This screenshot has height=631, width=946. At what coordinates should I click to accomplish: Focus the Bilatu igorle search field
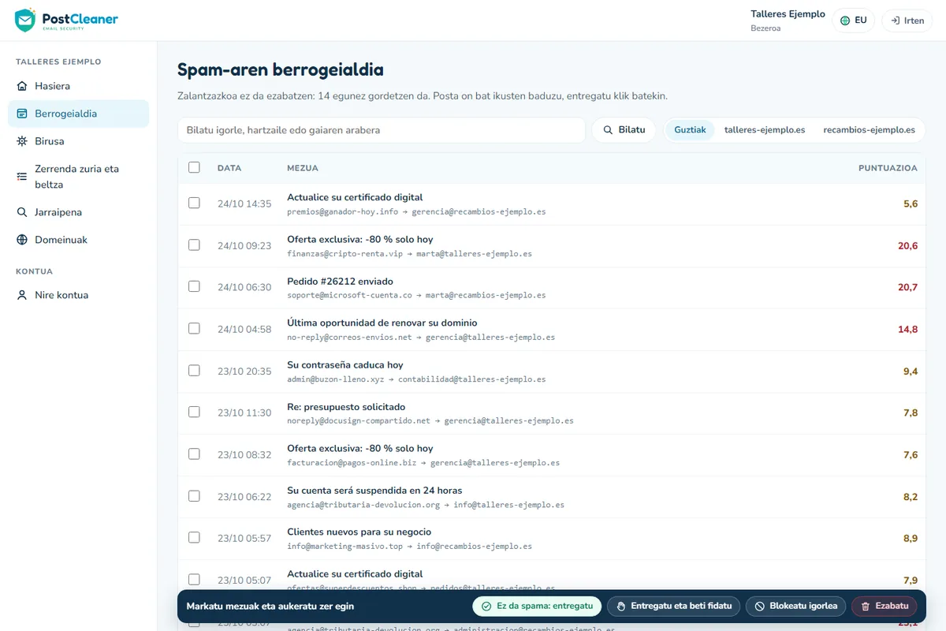tap(382, 130)
